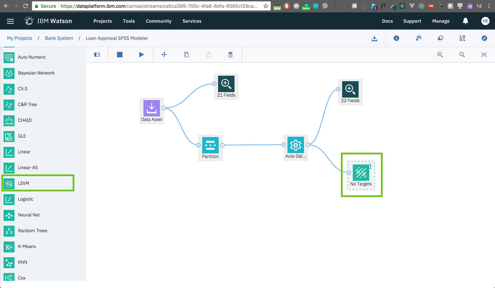Fit canvas to window view

(484, 54)
